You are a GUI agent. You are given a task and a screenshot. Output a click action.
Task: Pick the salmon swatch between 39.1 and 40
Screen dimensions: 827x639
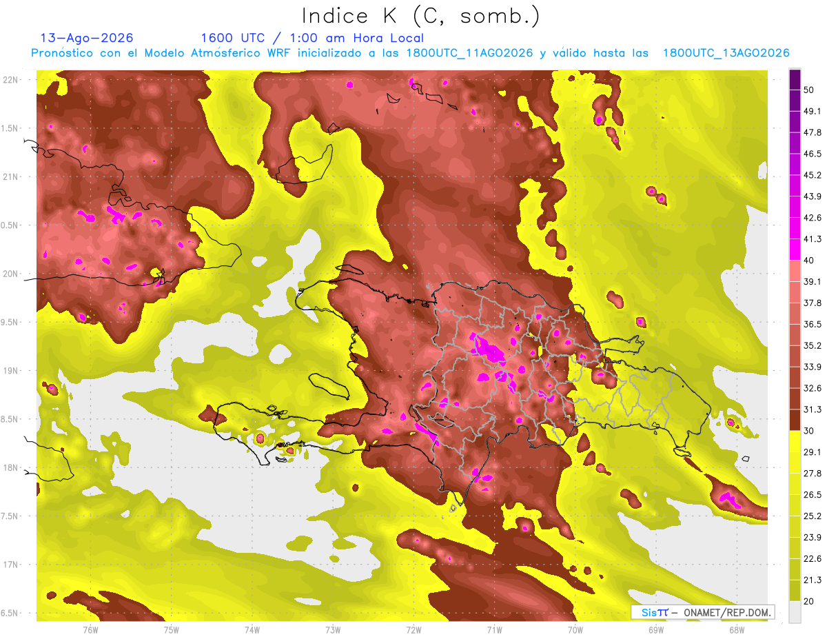coord(795,271)
